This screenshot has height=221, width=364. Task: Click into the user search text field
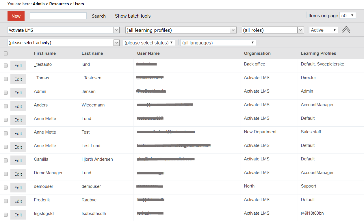(x=58, y=16)
